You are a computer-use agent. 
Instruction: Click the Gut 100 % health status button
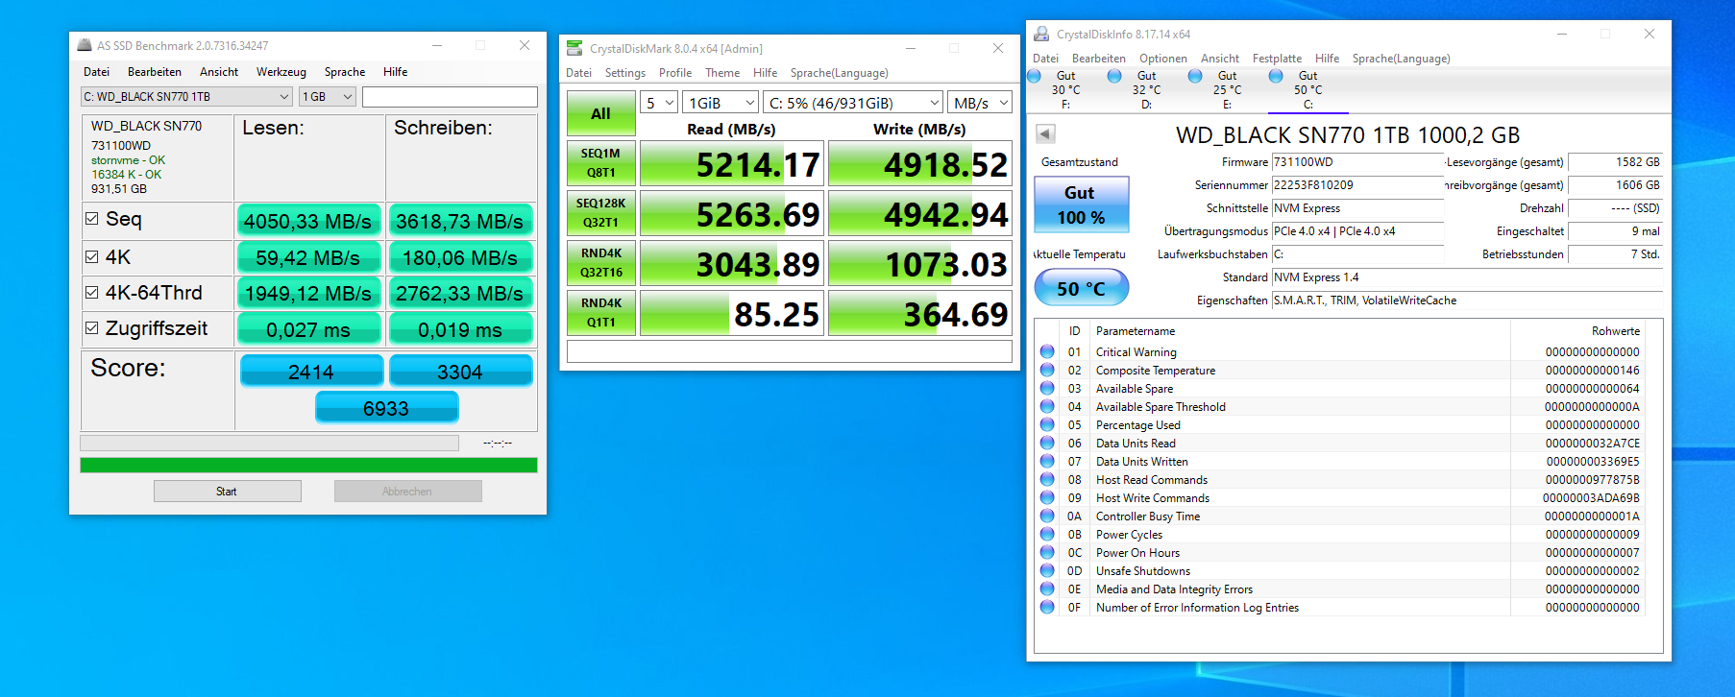coord(1081,204)
